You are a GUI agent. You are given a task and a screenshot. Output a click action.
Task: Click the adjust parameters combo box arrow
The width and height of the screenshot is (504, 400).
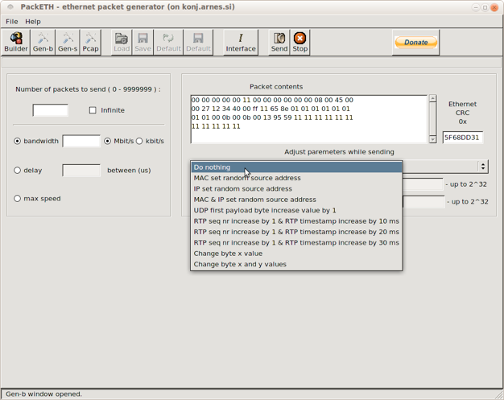tap(483, 167)
